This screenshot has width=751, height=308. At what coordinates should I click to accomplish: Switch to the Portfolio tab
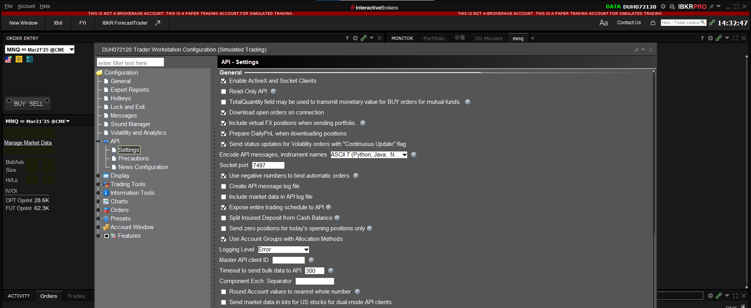[x=434, y=38]
